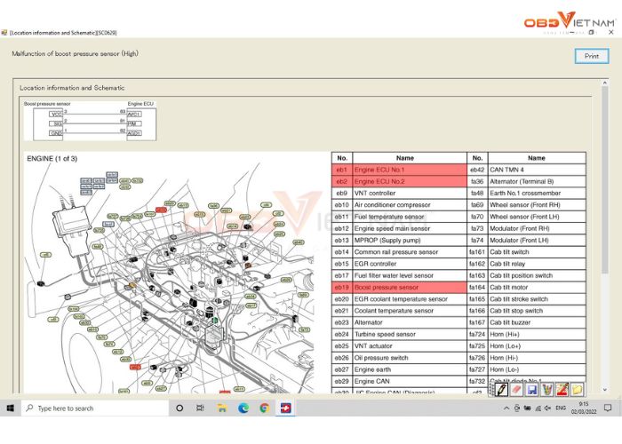The width and height of the screenshot is (622, 444).
Task: Click the Meet Now tray icon
Action: click(x=516, y=408)
